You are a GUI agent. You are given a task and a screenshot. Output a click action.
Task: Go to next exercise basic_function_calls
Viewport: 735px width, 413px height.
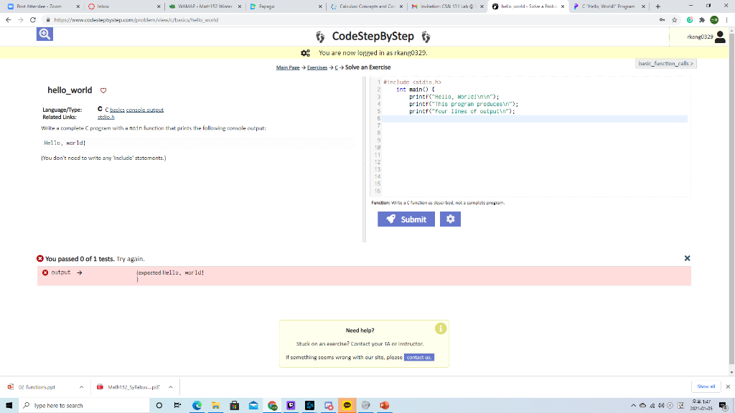pos(665,63)
